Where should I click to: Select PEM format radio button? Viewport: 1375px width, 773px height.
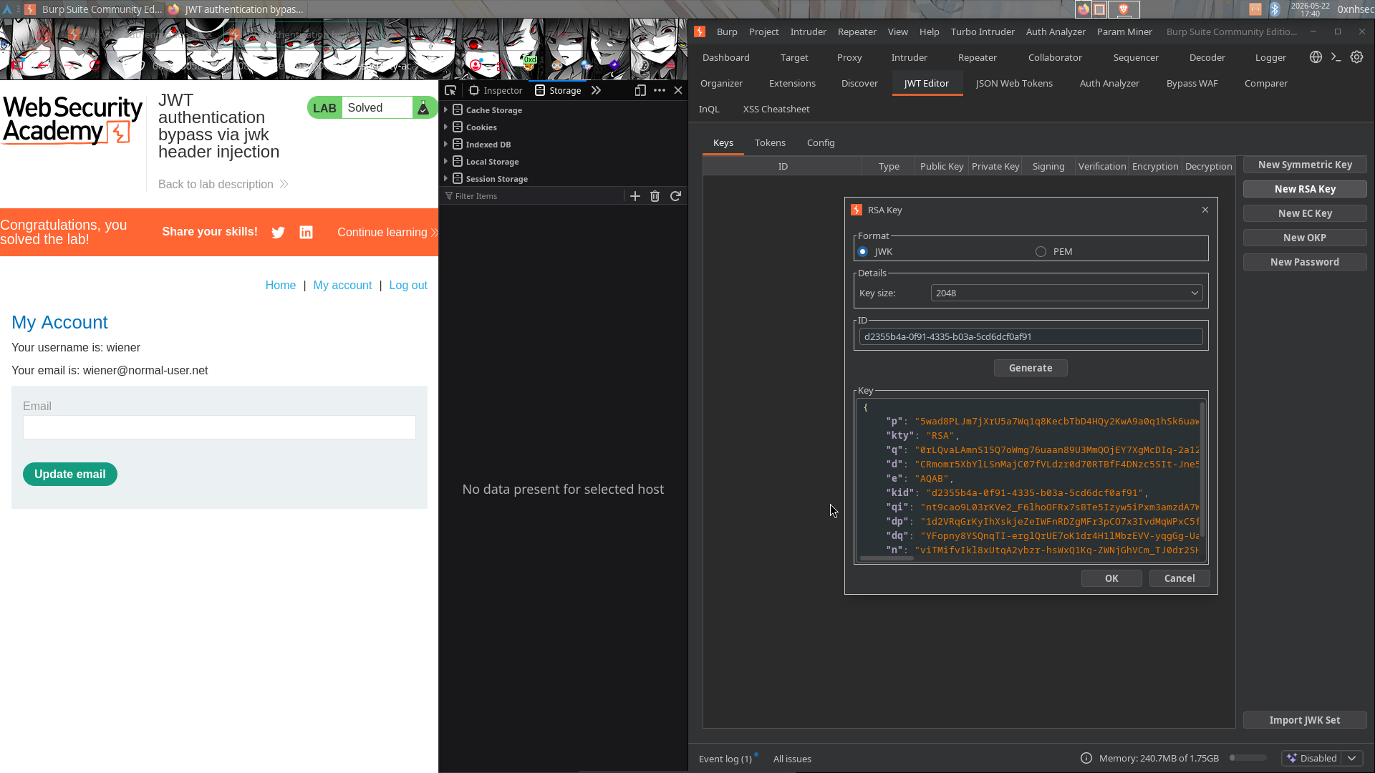point(1041,252)
